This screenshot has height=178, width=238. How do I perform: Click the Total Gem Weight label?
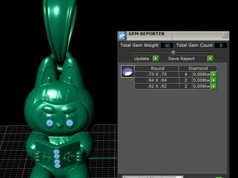(x=139, y=45)
